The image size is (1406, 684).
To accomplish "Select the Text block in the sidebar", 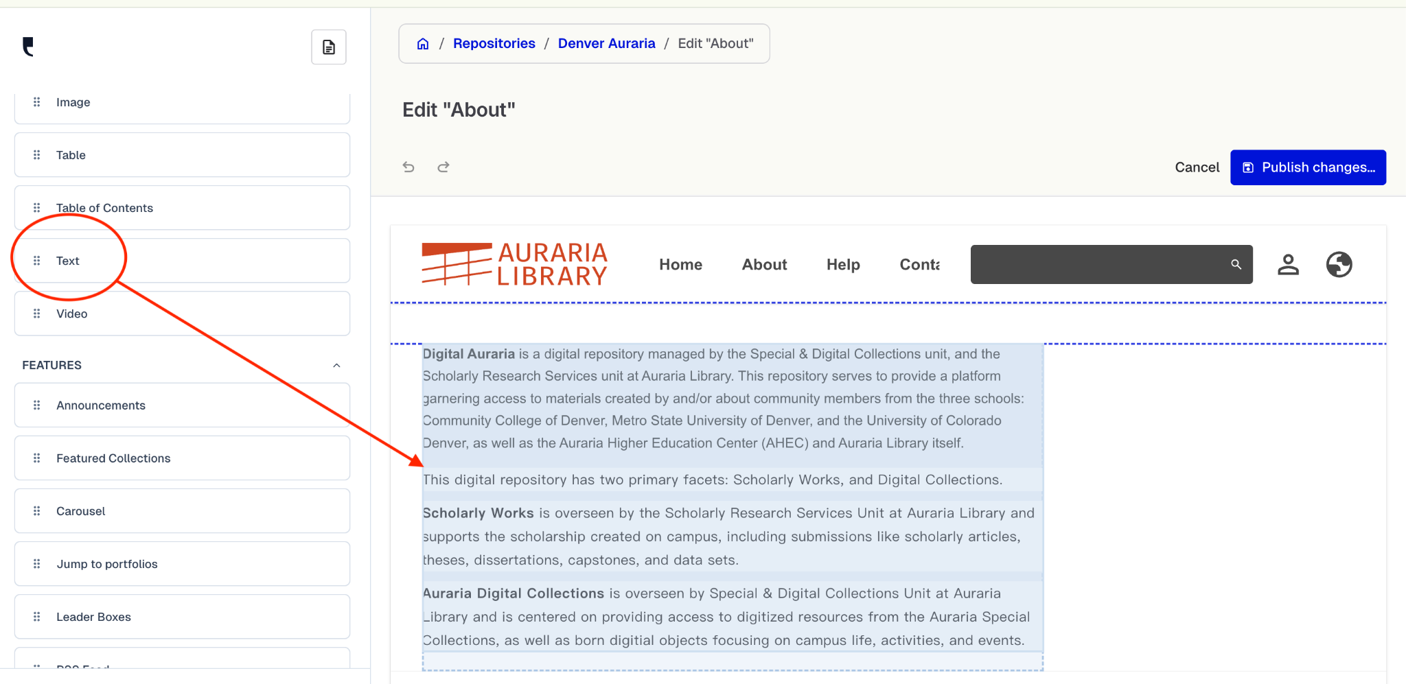I will point(183,261).
